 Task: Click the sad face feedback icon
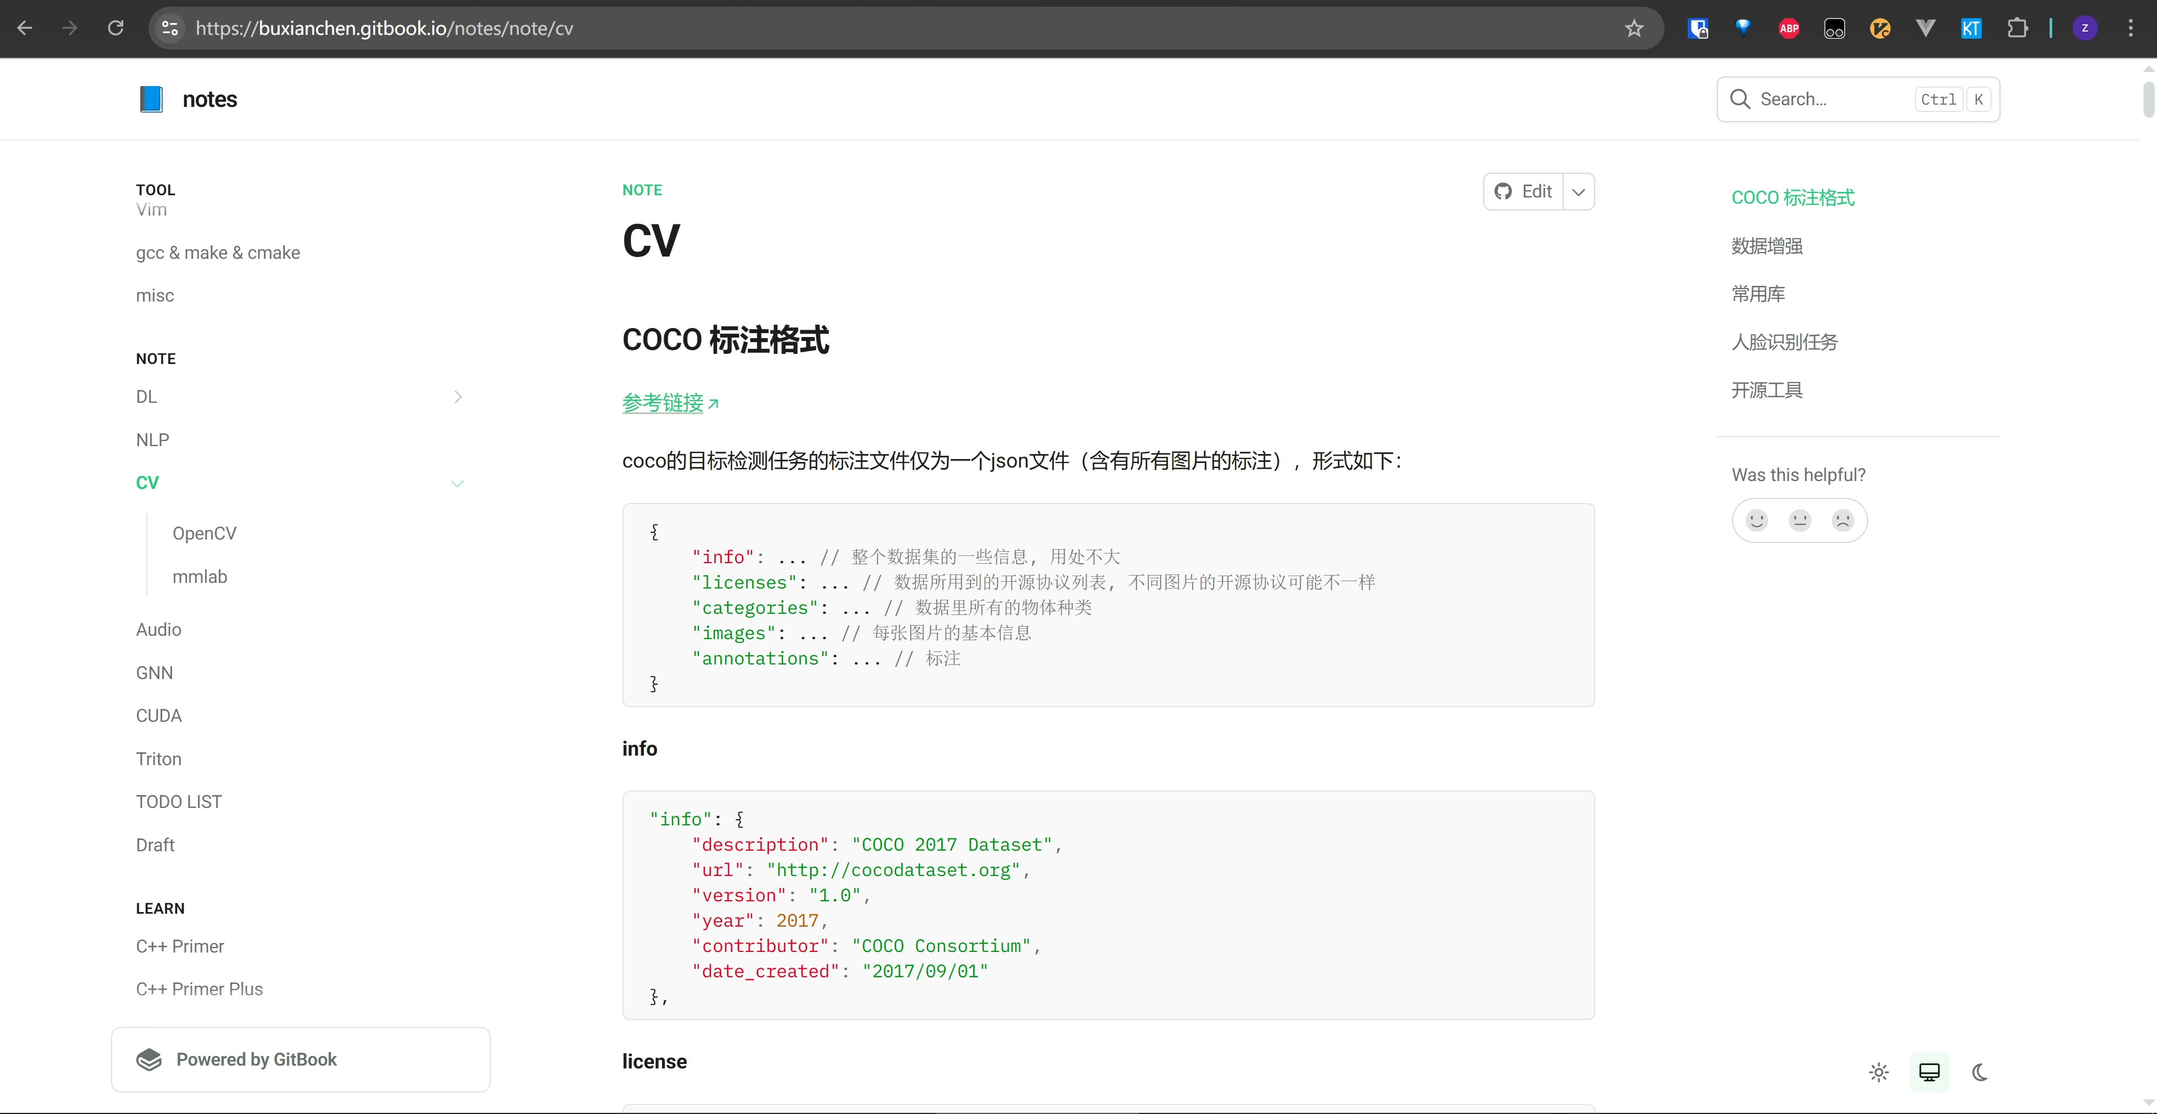pyautogui.click(x=1842, y=520)
